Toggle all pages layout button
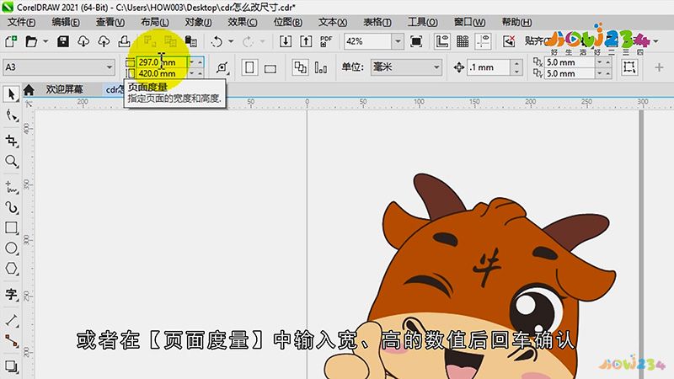Screen dimensions: 674x379 (x=300, y=67)
